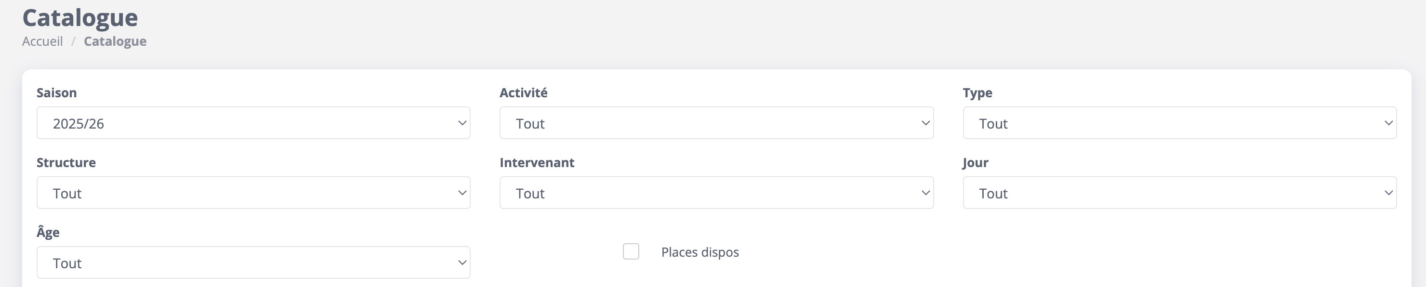Click the Jour field label
This screenshot has width=1426, height=287.
(975, 163)
